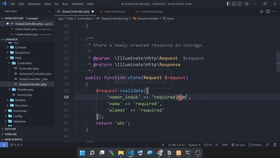Switch to create.blade.php editor tab
280x158 pixels.
pyautogui.click(x=151, y=11)
